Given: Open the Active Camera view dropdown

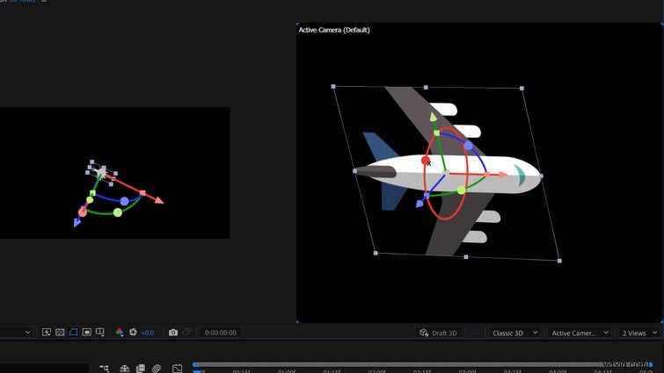Looking at the screenshot, I should pyautogui.click(x=580, y=333).
